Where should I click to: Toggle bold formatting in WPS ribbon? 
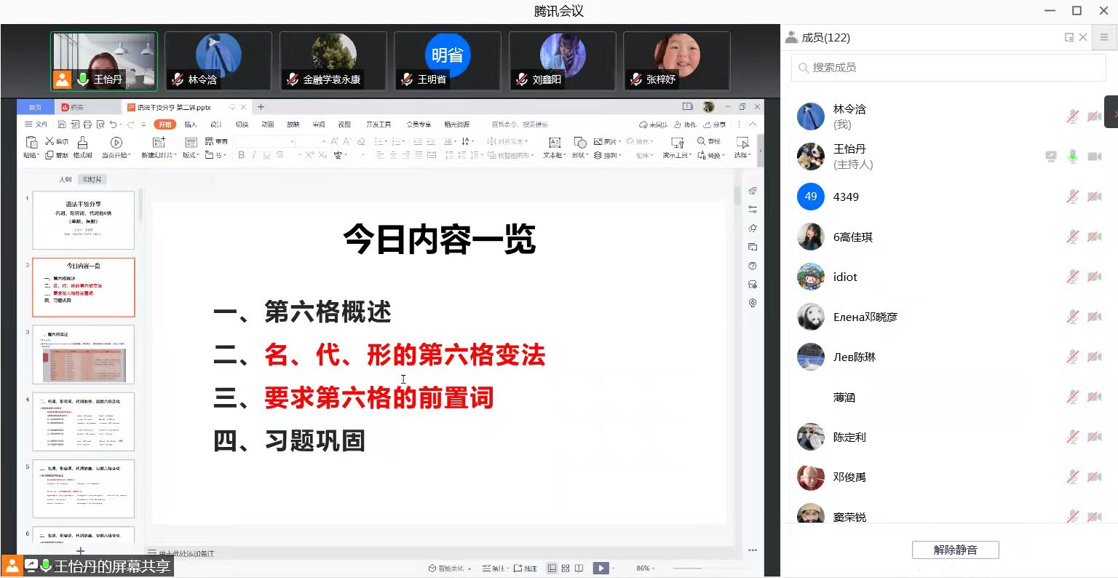(x=242, y=155)
